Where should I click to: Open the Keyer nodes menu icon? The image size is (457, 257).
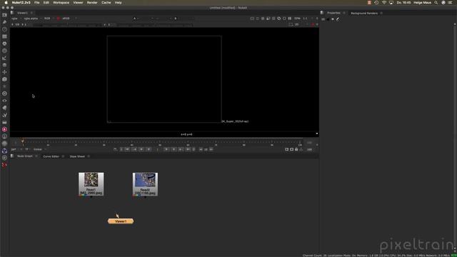pos(4,58)
